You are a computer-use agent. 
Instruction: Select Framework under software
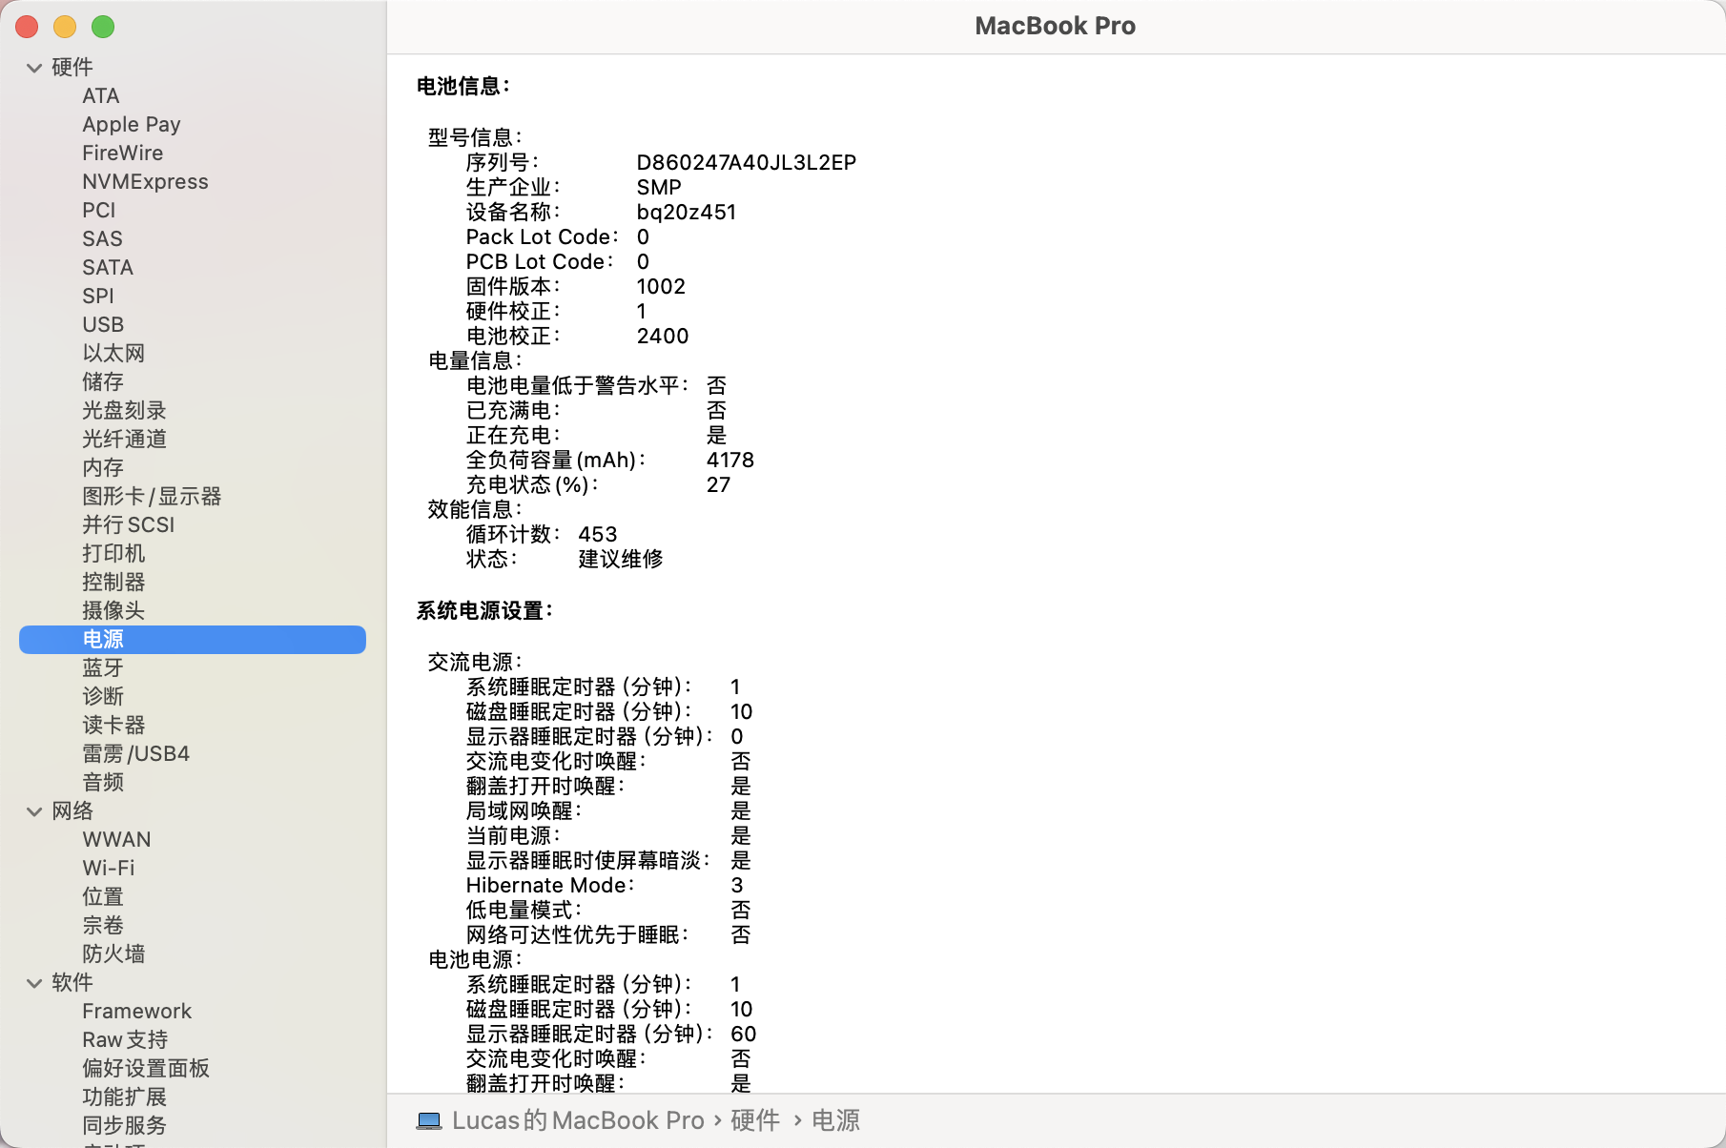pos(136,1012)
